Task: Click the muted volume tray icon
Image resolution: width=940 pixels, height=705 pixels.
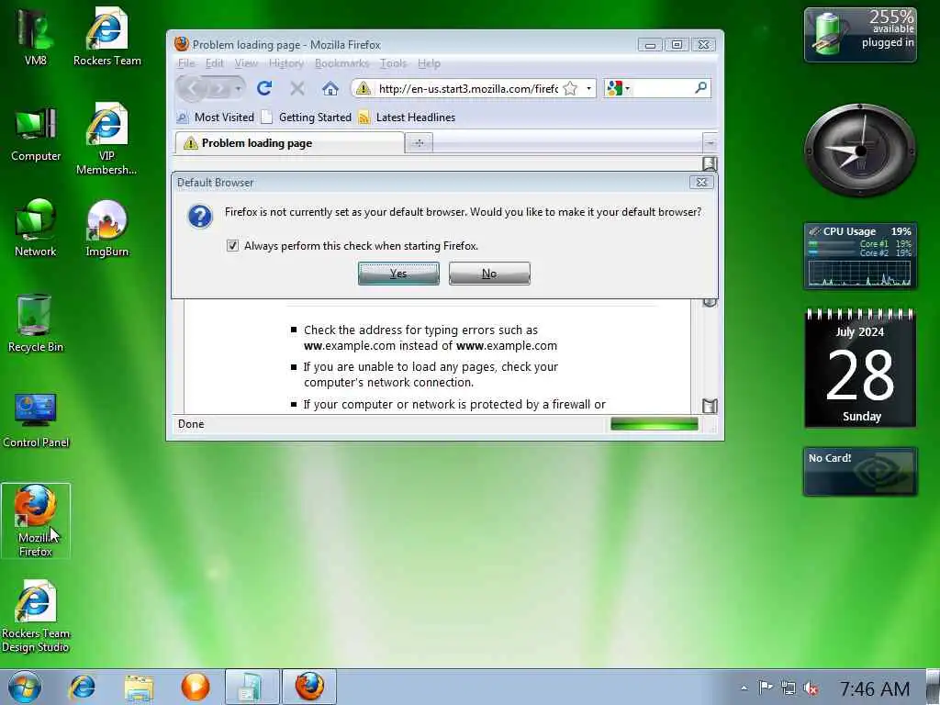Action: (x=811, y=688)
